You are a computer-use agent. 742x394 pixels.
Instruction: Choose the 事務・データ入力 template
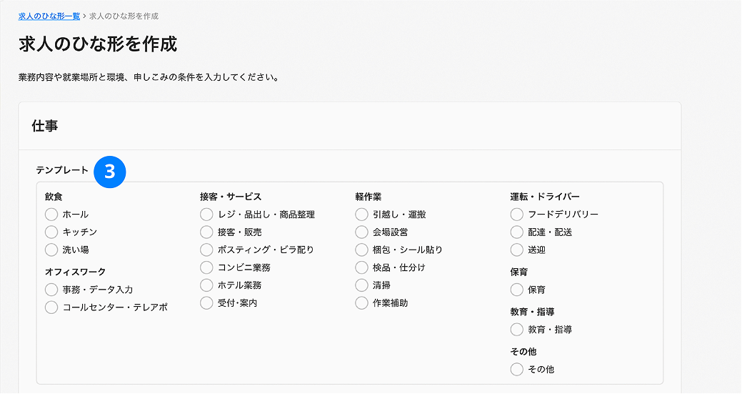pyautogui.click(x=51, y=290)
